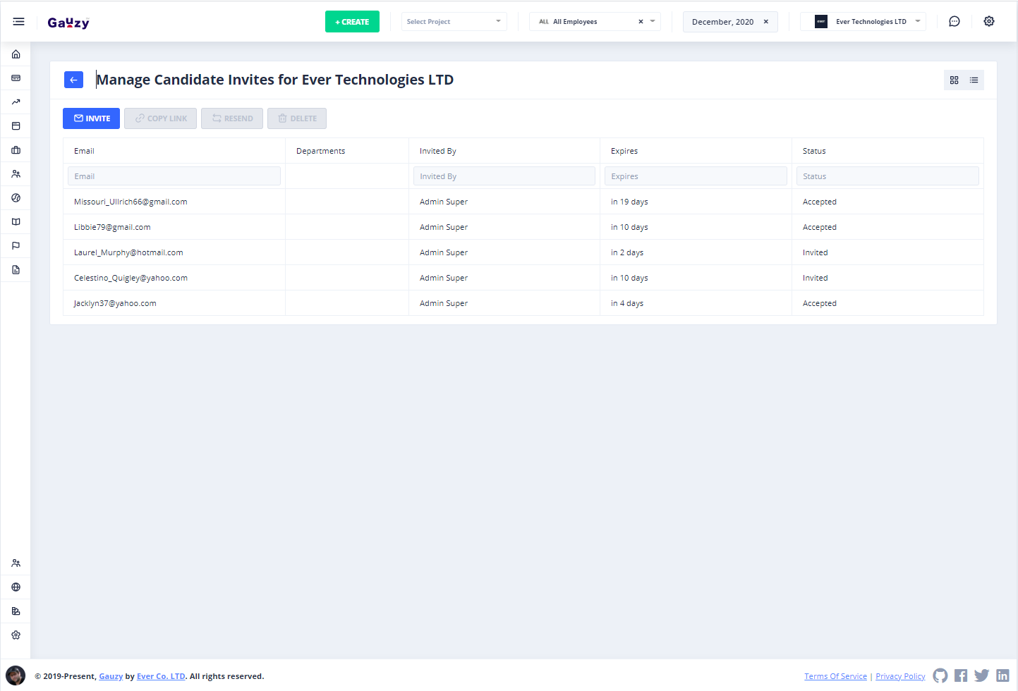Open the settings gear icon
The height and width of the screenshot is (691, 1018).
click(x=988, y=22)
